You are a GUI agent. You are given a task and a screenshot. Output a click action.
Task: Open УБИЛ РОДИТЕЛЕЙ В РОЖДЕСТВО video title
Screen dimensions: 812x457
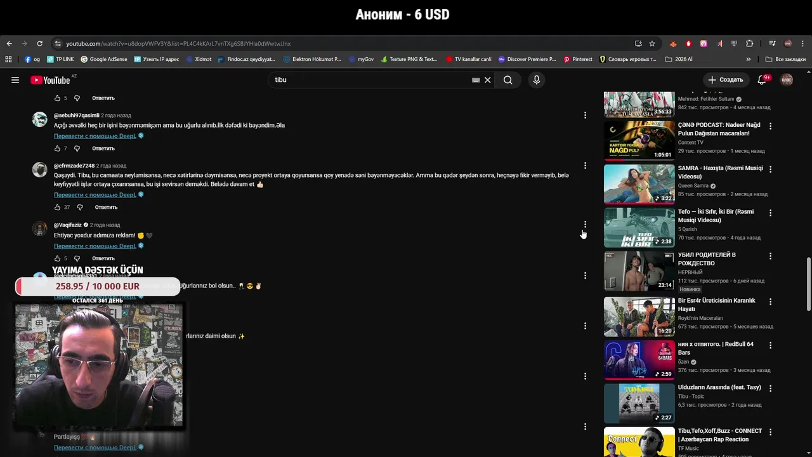[x=707, y=259]
